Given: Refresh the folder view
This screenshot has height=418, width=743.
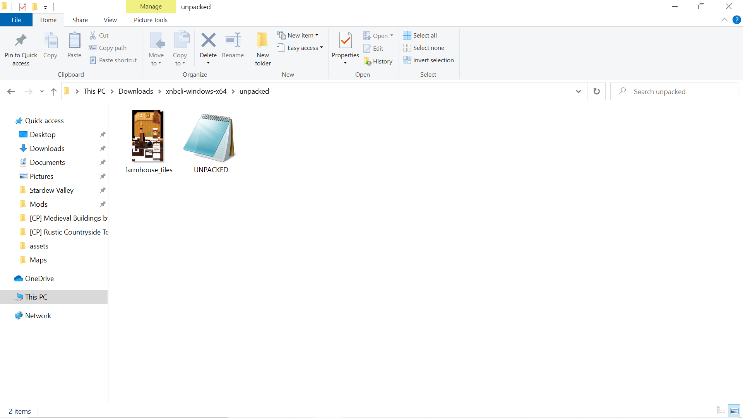Looking at the screenshot, I should pyautogui.click(x=596, y=91).
